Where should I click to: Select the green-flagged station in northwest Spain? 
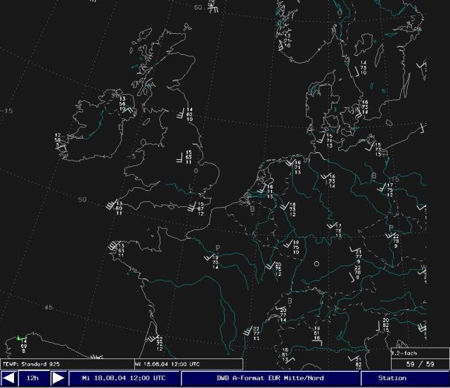(20, 340)
